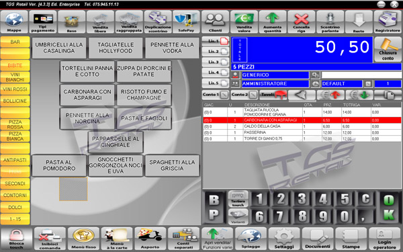
Task: Open the Tavoli table selector
Action: coord(273,95)
